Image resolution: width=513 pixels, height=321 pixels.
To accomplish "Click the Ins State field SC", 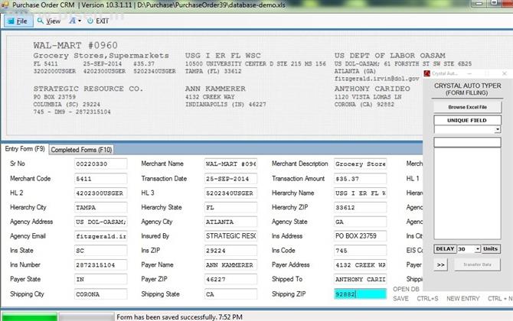I will [x=100, y=251].
